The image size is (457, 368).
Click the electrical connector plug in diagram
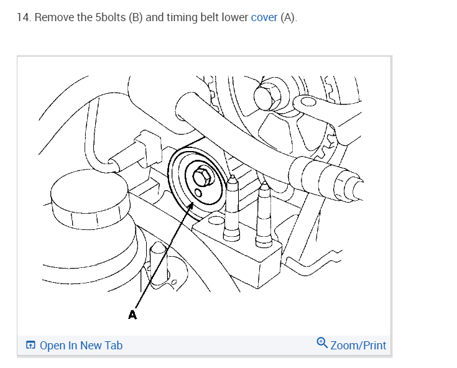(x=136, y=154)
